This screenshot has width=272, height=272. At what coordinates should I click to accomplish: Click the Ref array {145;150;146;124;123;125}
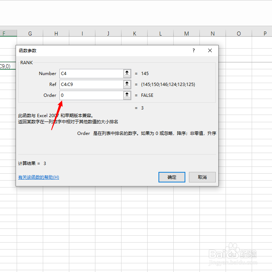(168, 85)
